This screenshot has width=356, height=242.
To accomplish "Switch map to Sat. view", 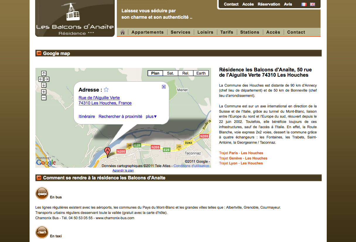I will coord(170,73).
